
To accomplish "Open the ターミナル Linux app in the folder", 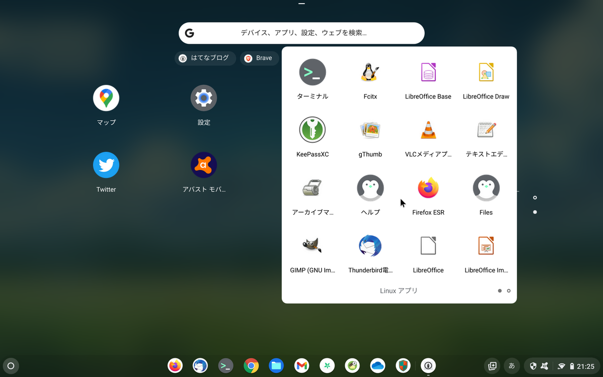I will point(313,72).
